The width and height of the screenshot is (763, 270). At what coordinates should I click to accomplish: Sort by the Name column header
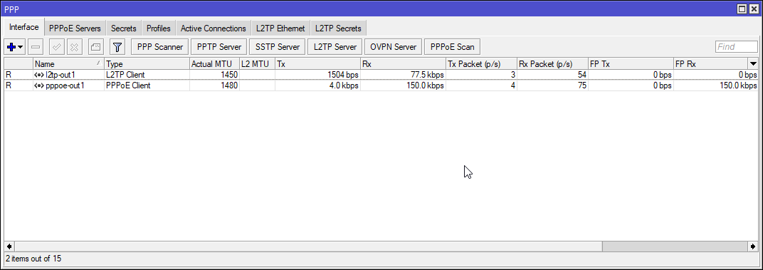pos(68,64)
